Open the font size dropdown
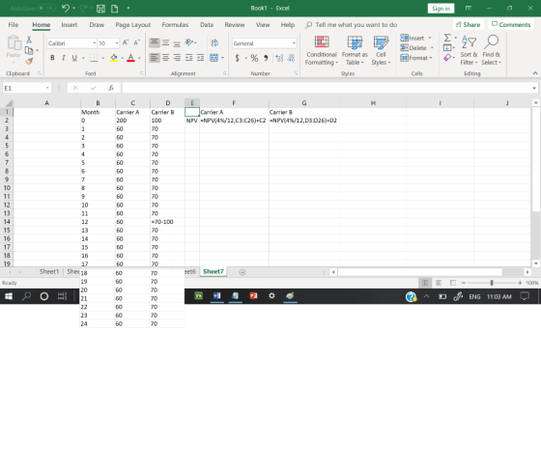 tap(117, 43)
